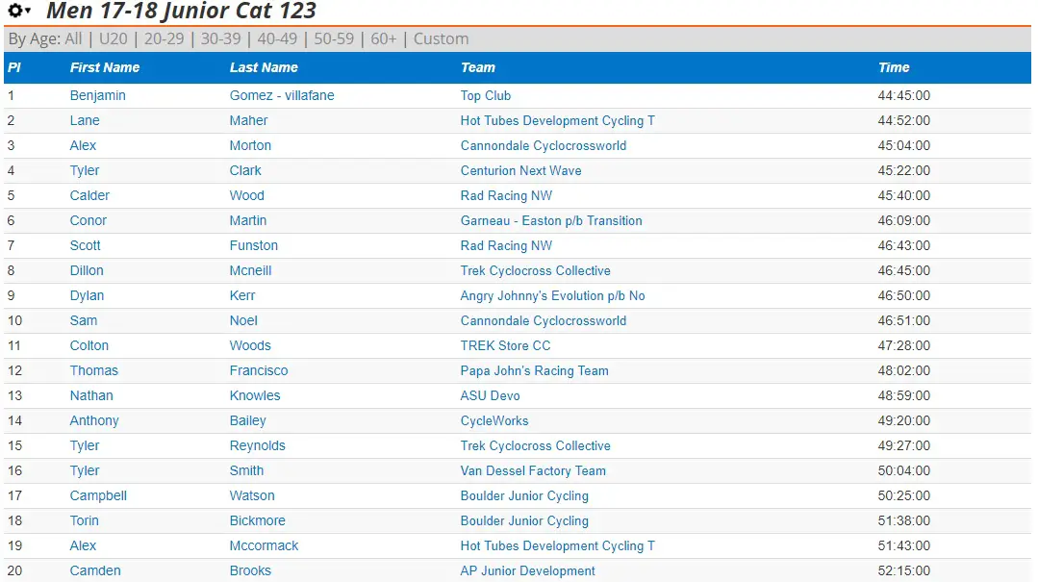This screenshot has height=582, width=1038.
Task: Select the winning time 44:45:00
Action: [904, 95]
